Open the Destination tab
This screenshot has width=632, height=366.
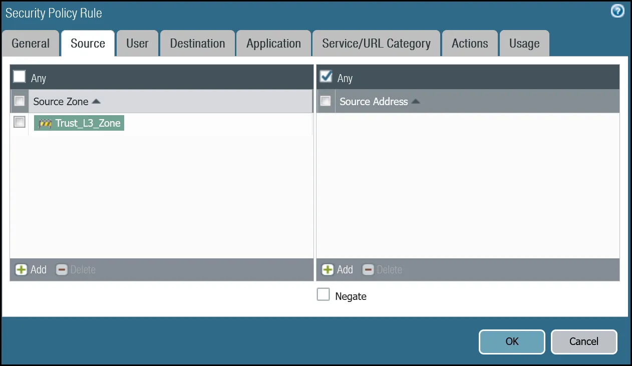[197, 44]
